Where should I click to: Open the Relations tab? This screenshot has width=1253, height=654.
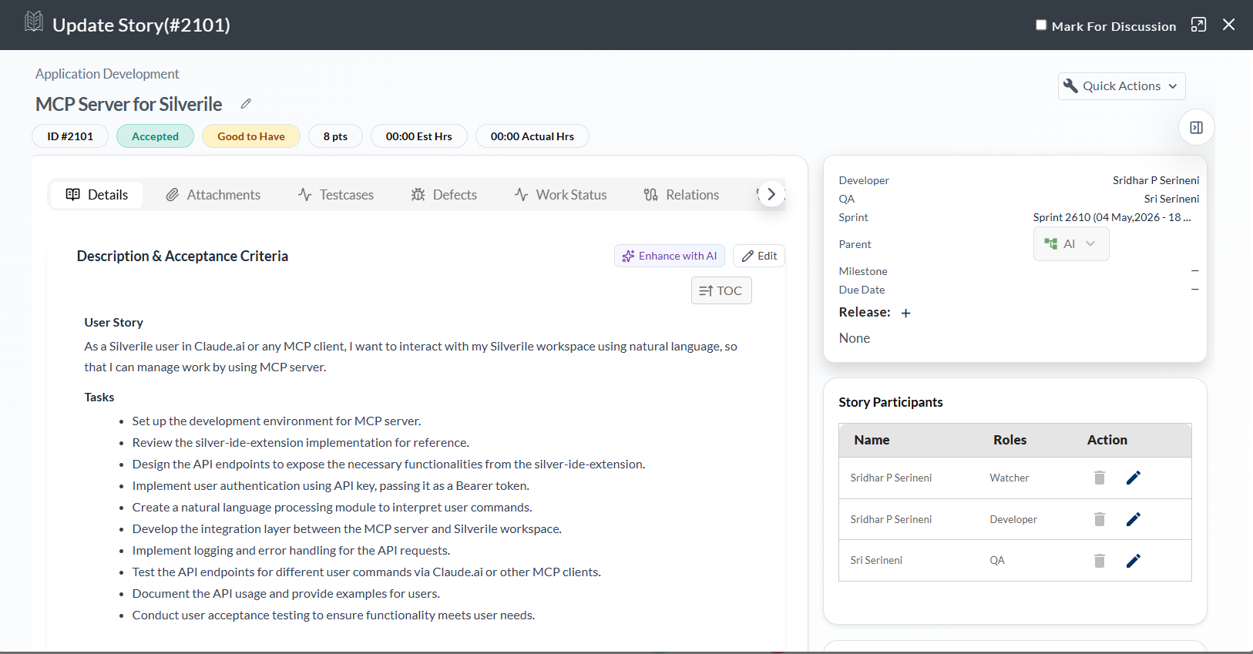pyautogui.click(x=682, y=195)
